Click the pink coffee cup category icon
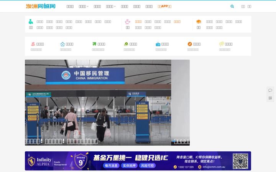 (128, 21)
